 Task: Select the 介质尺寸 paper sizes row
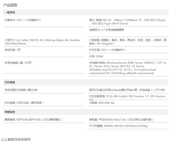point(42,42)
